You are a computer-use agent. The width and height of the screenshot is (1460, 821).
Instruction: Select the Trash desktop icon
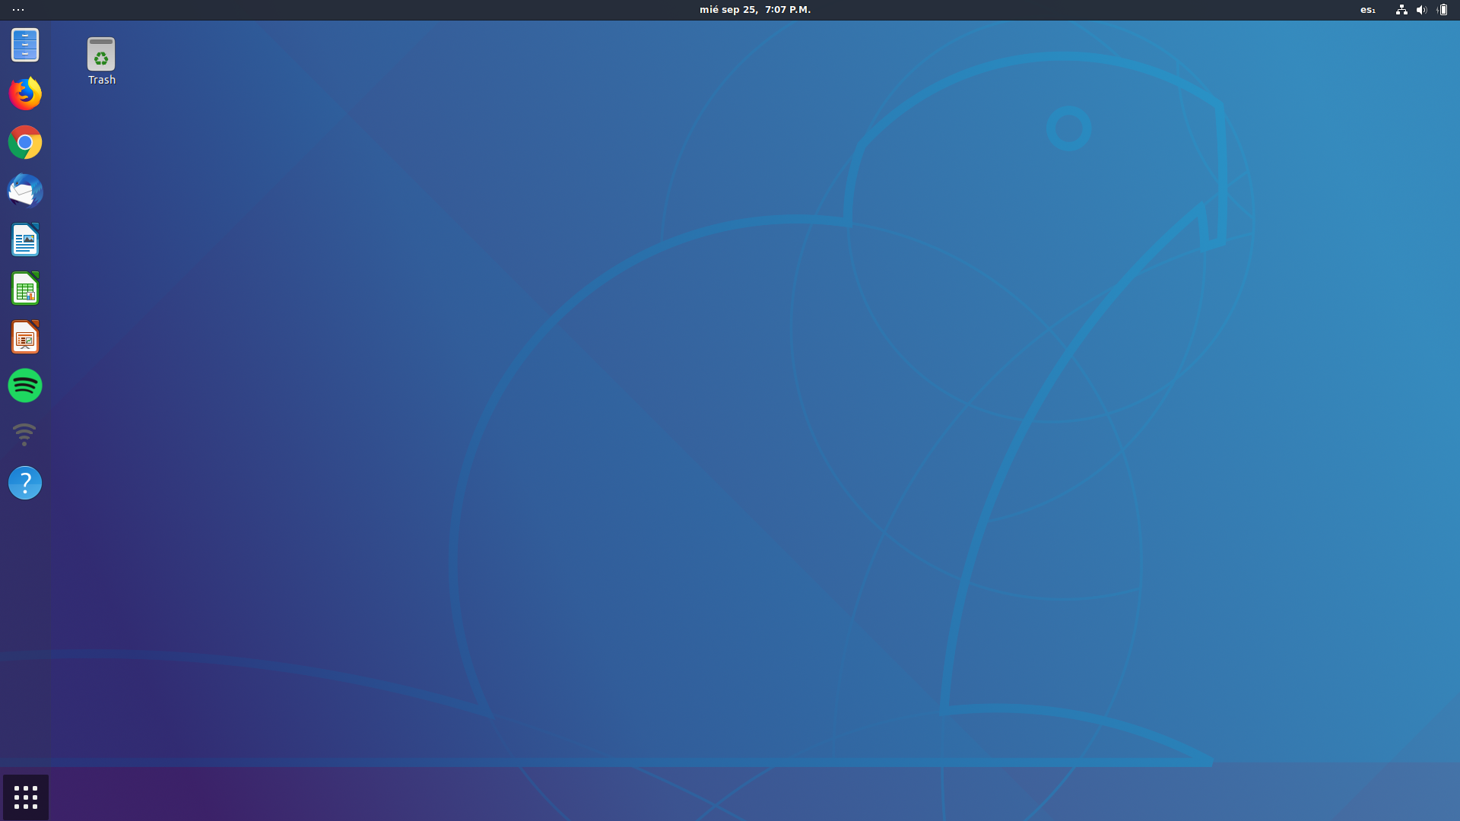(101, 54)
